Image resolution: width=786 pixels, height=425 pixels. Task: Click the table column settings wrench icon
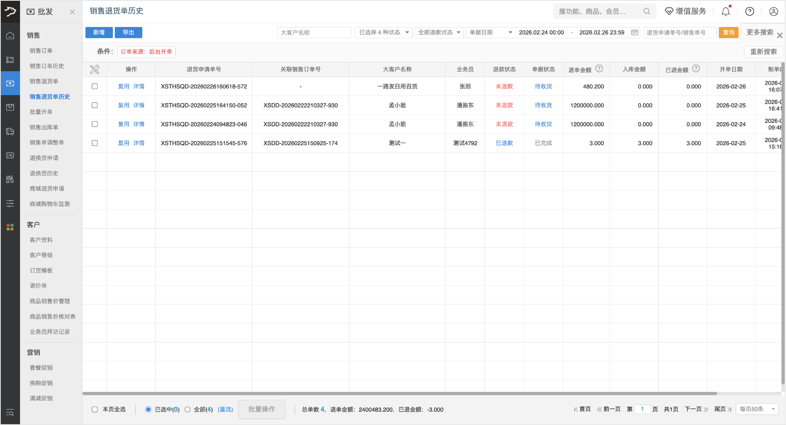coord(94,69)
